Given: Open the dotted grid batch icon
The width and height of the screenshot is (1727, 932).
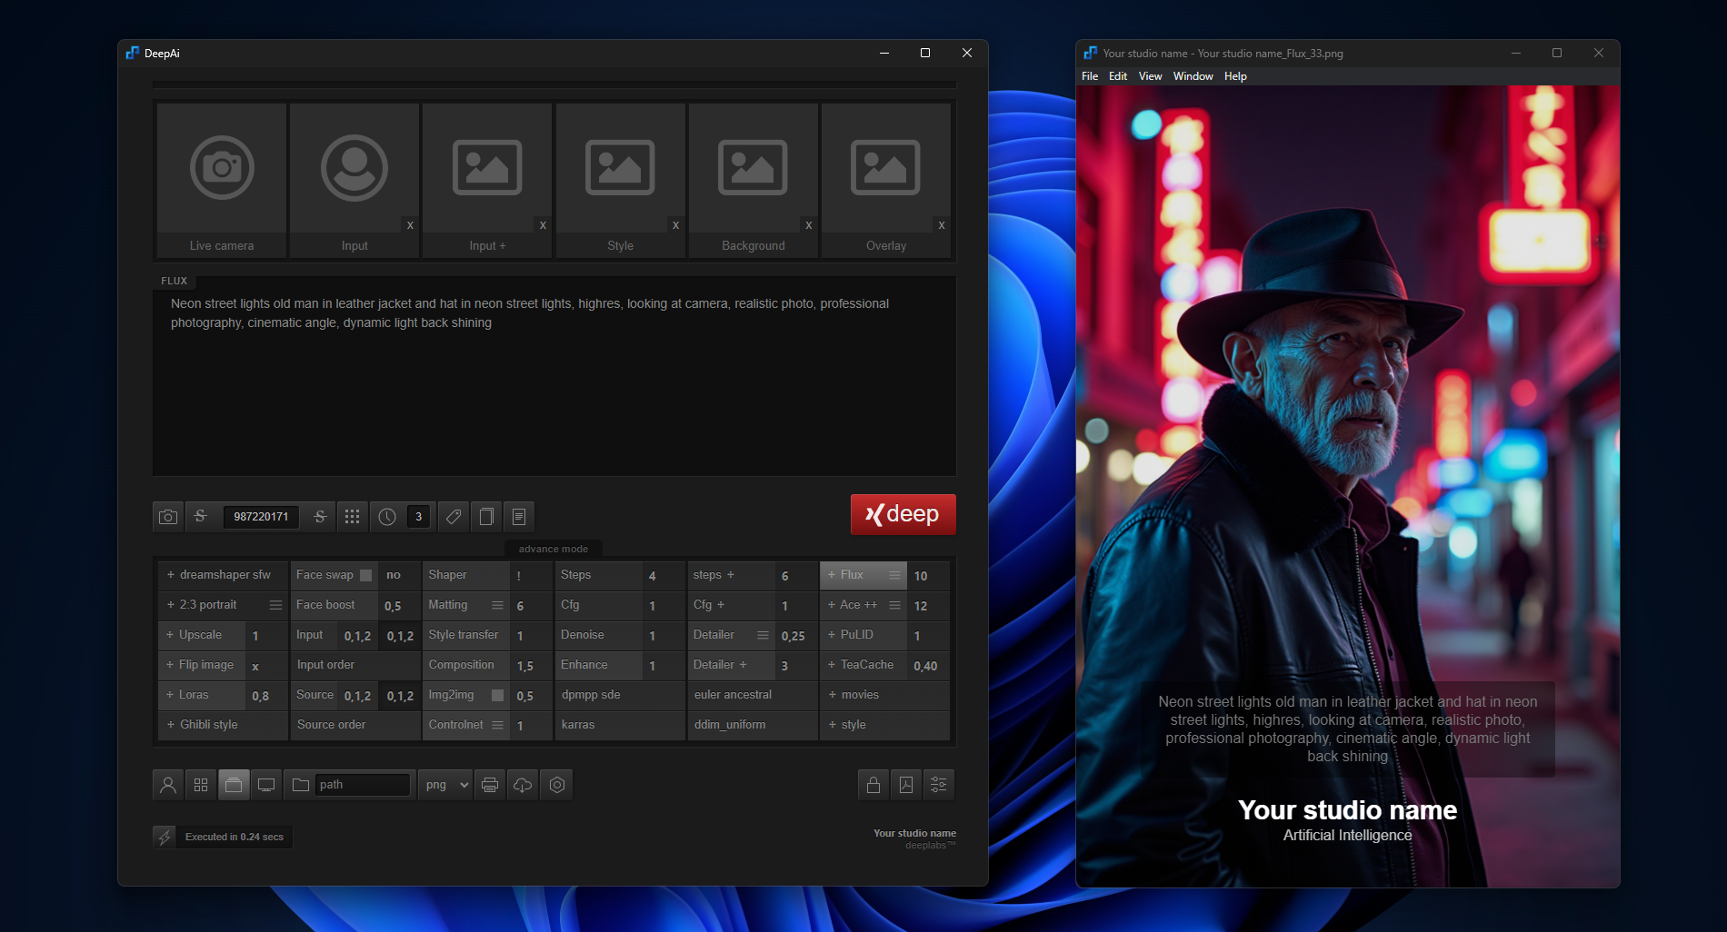Looking at the screenshot, I should coord(353,517).
